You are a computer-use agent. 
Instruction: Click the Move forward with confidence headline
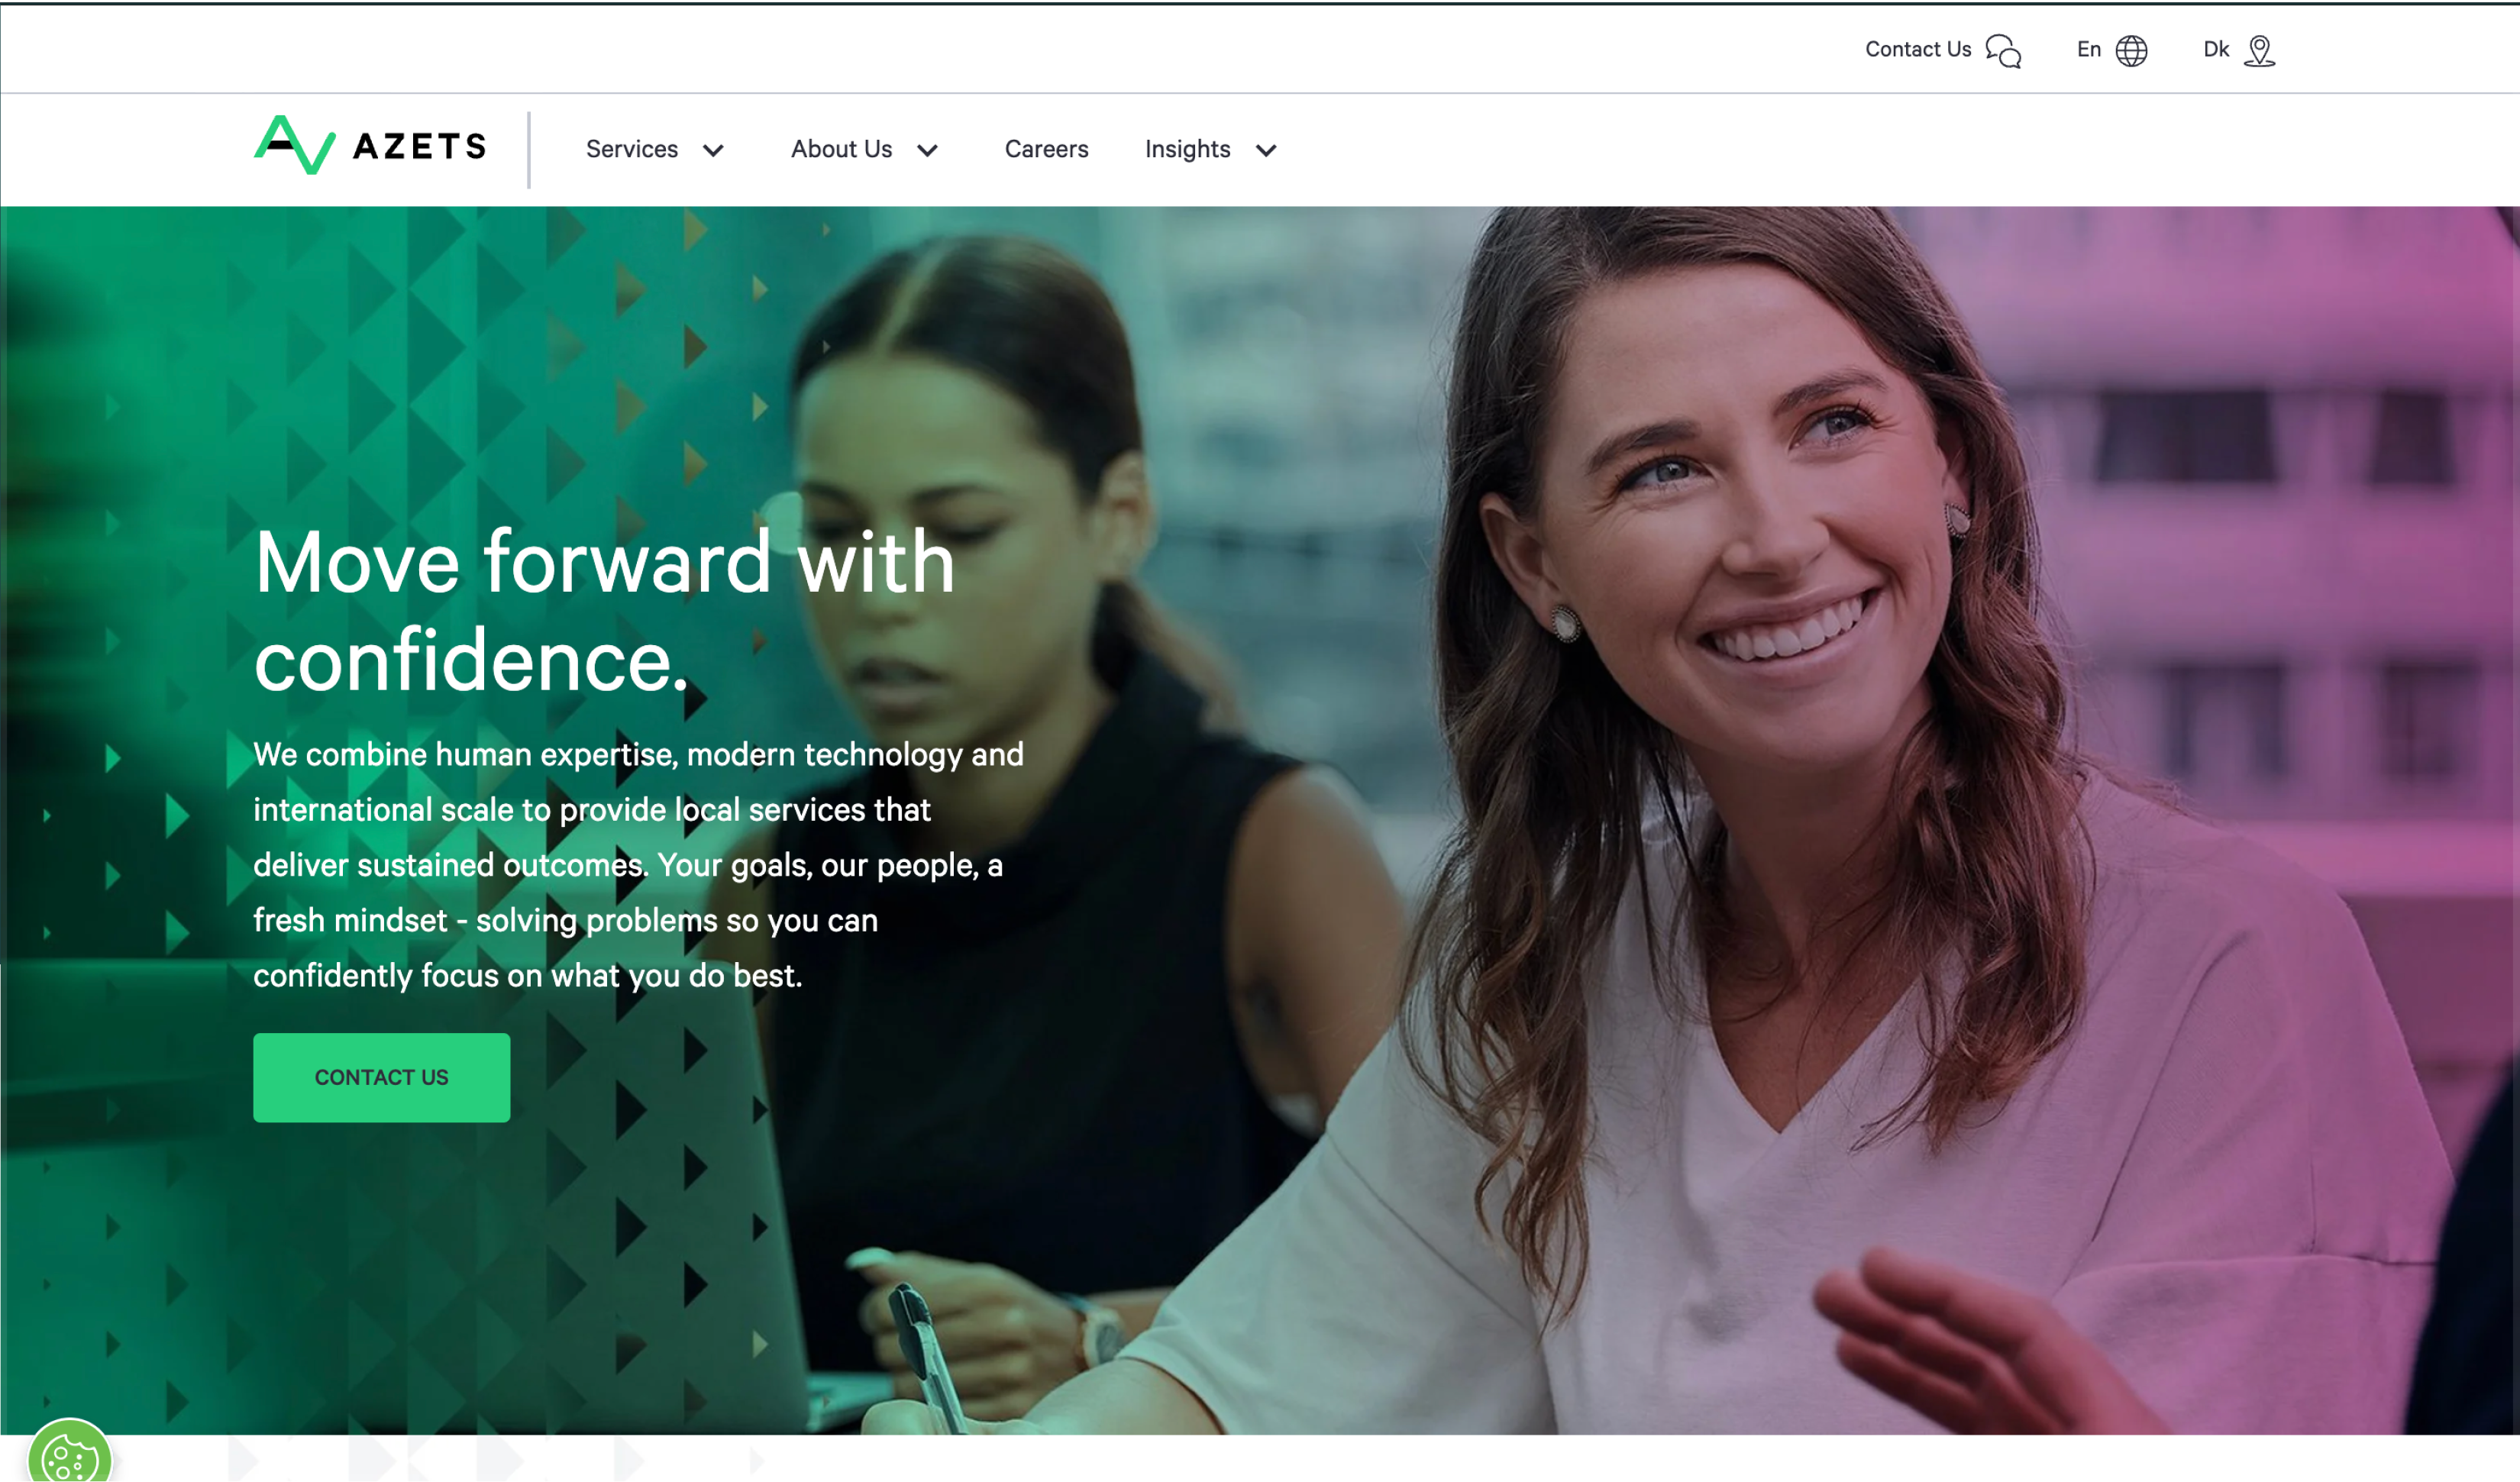point(604,610)
